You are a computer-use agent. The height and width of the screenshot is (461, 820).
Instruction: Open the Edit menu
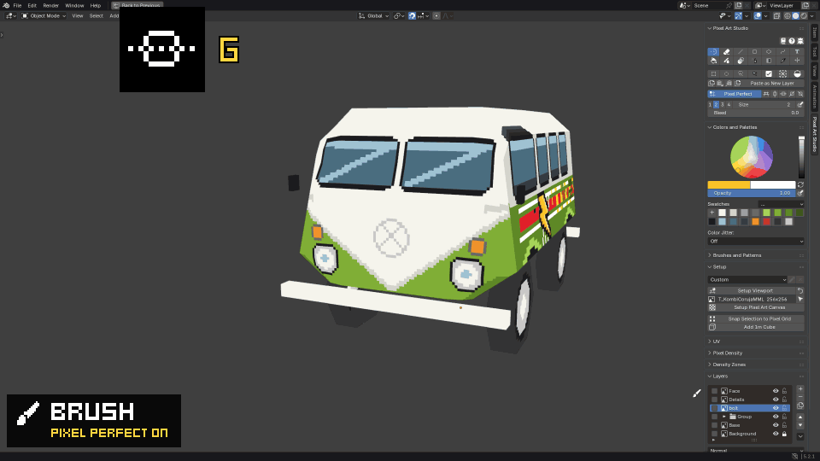(32, 5)
